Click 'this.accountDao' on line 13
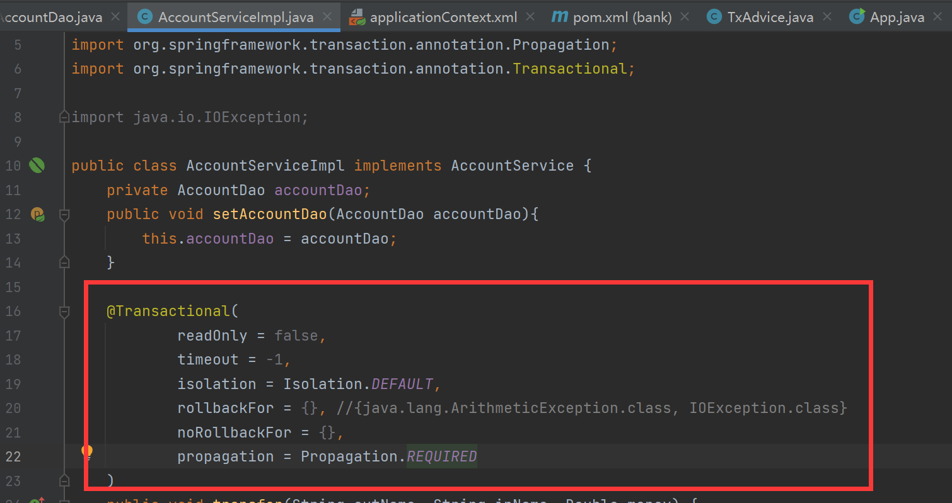 (x=208, y=239)
